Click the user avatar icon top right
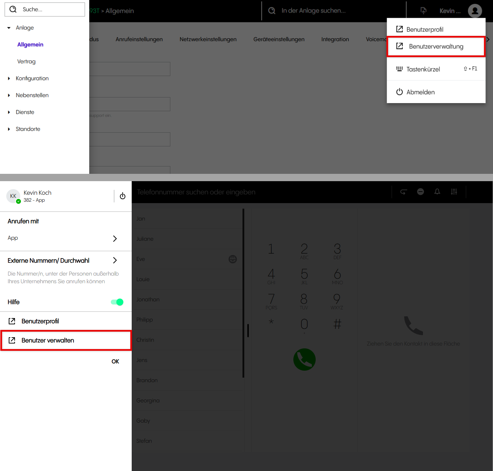 point(475,11)
